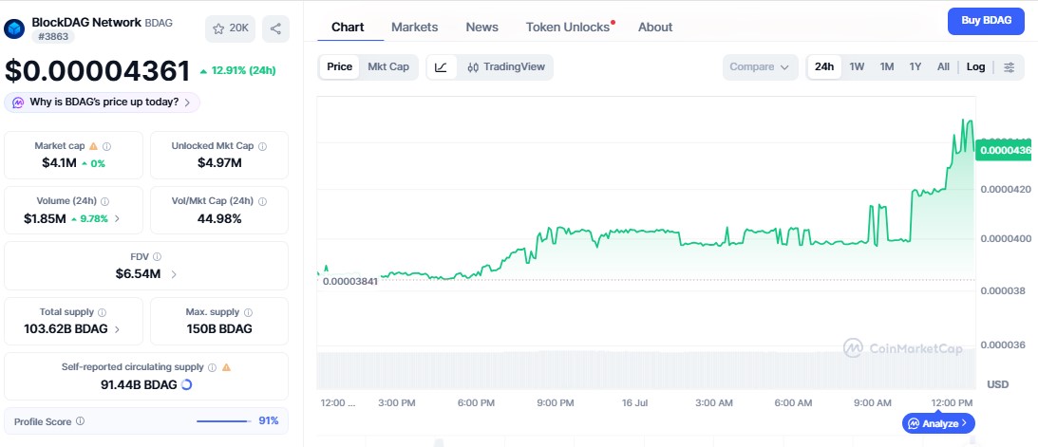The height and width of the screenshot is (447, 1038).
Task: Click the 44.98% Vol/Mkt Cap value
Action: pos(219,218)
